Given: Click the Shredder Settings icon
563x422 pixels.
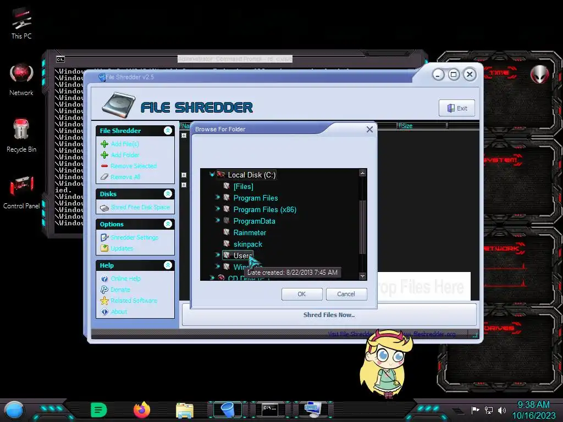Looking at the screenshot, I should click(104, 237).
